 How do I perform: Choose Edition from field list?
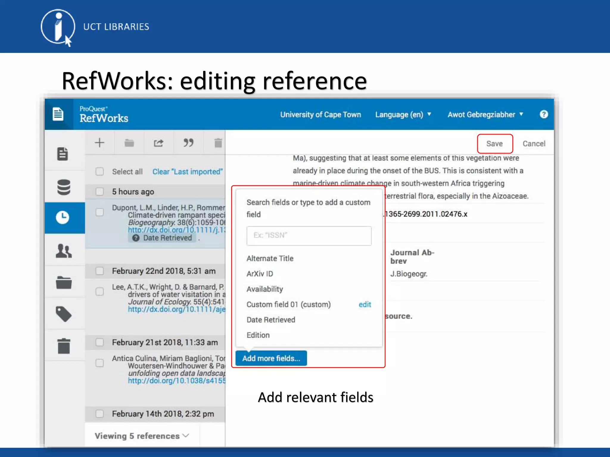point(258,335)
